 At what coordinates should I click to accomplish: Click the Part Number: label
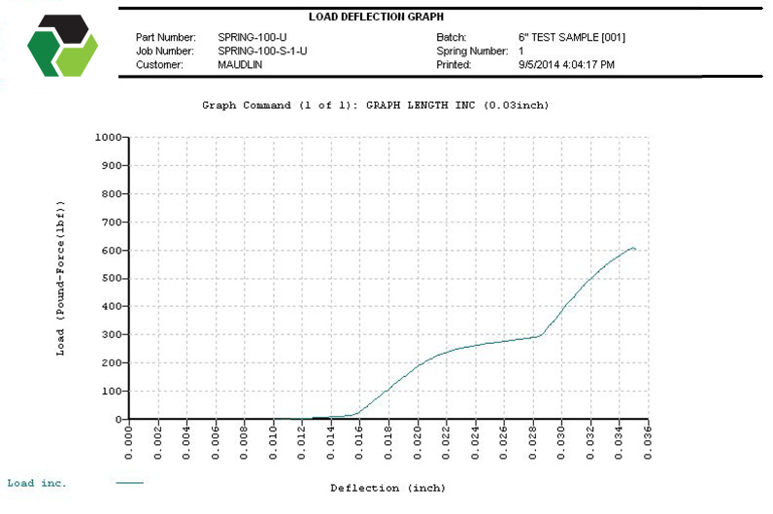click(x=166, y=38)
